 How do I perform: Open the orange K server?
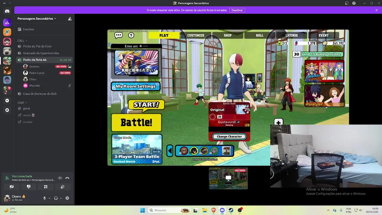pos(7,32)
